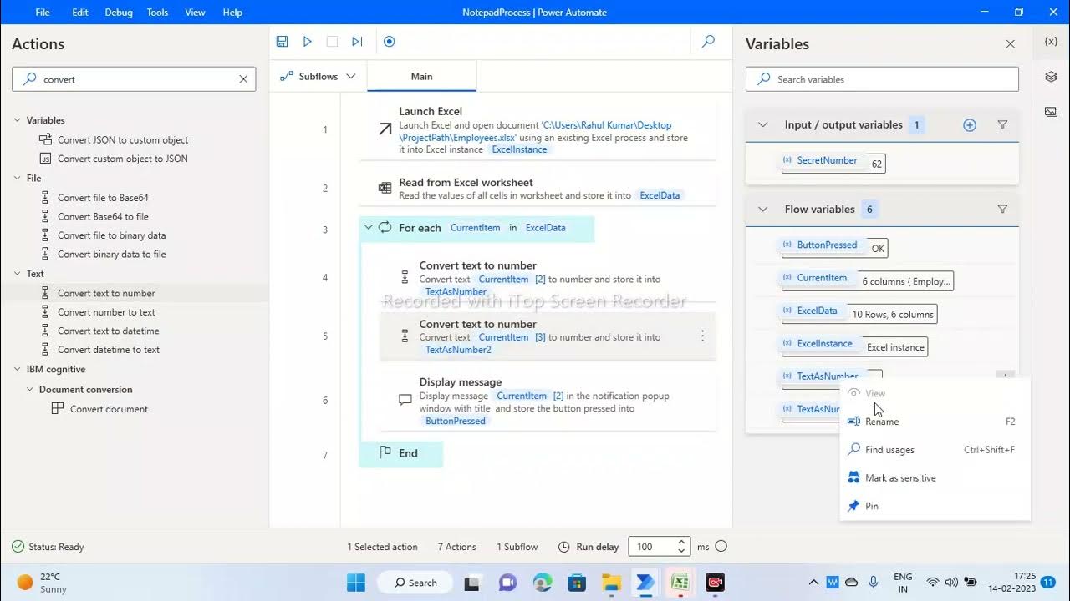Open the Debug menu

[x=118, y=13]
